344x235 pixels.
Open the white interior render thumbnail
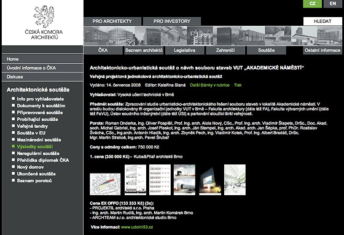235,180
